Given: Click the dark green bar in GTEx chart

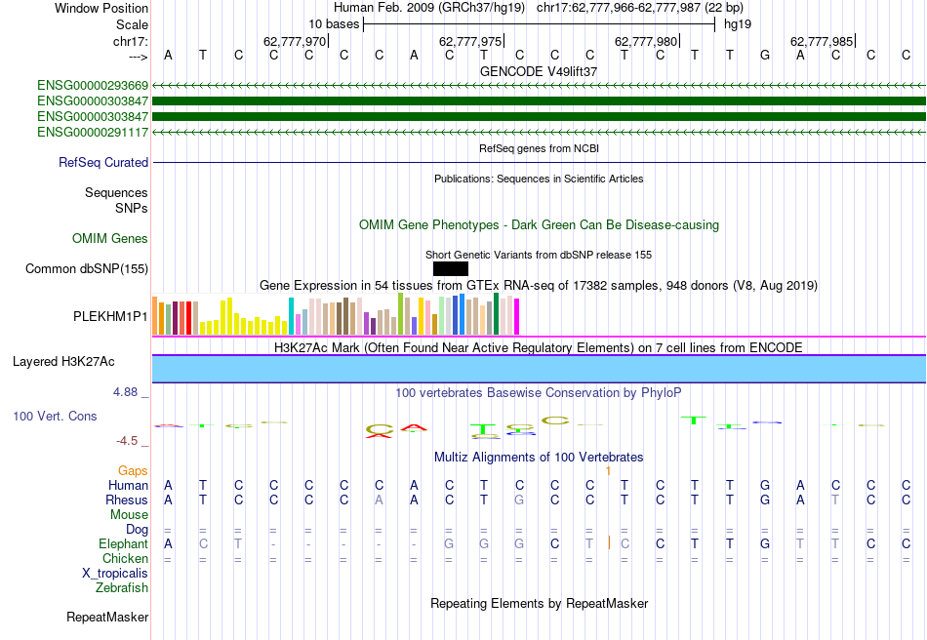Looking at the screenshot, I should point(496,314).
